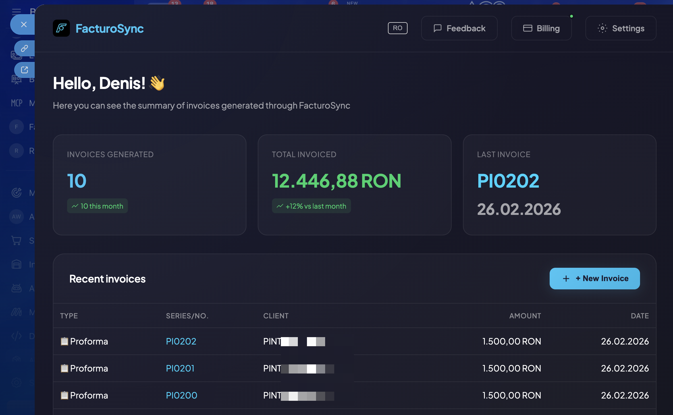Open the Feedback button
The width and height of the screenshot is (673, 415).
(x=459, y=28)
